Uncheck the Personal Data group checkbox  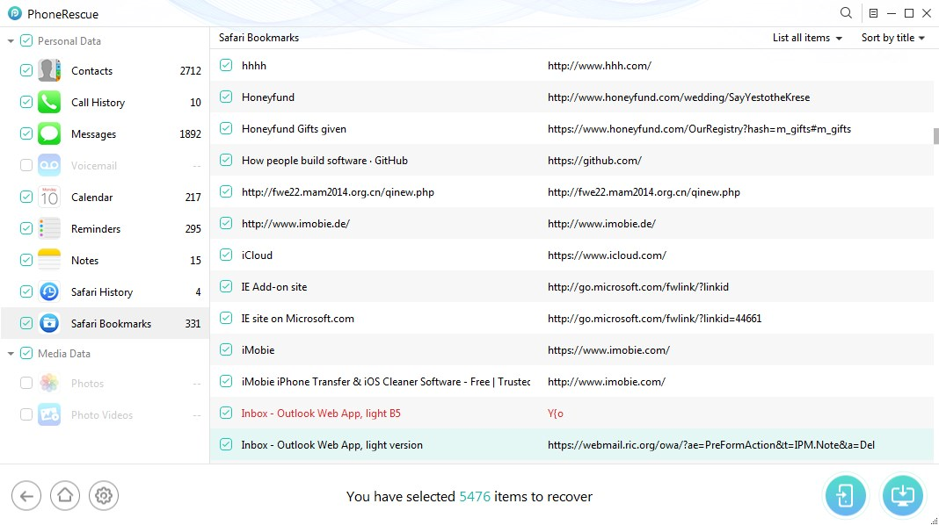coord(26,40)
